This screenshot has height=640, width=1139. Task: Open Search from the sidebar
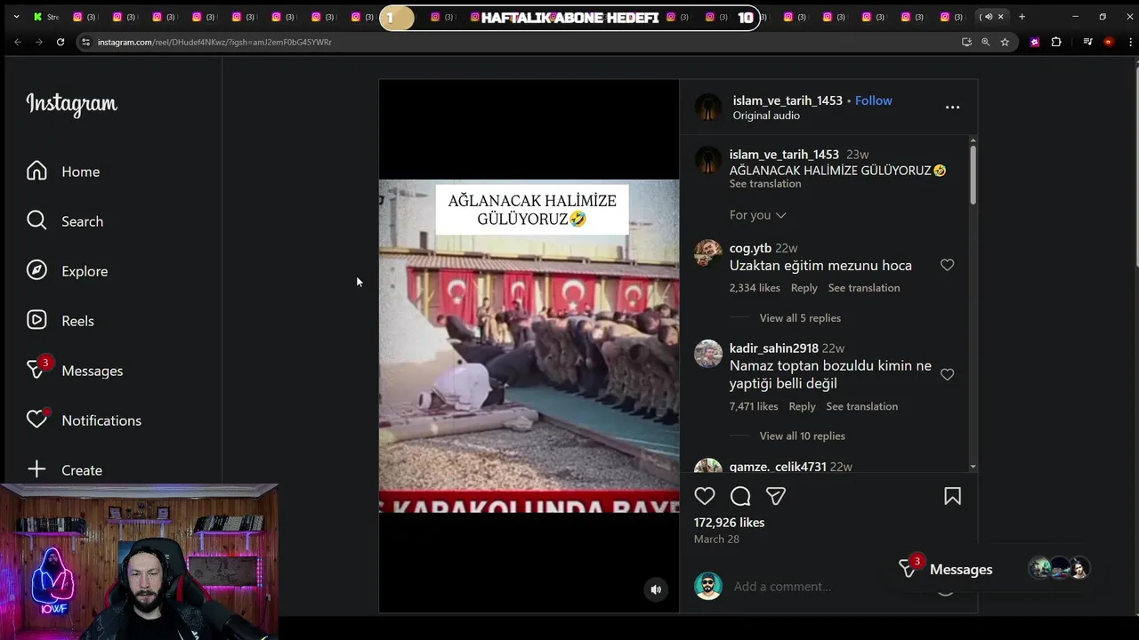click(x=65, y=221)
